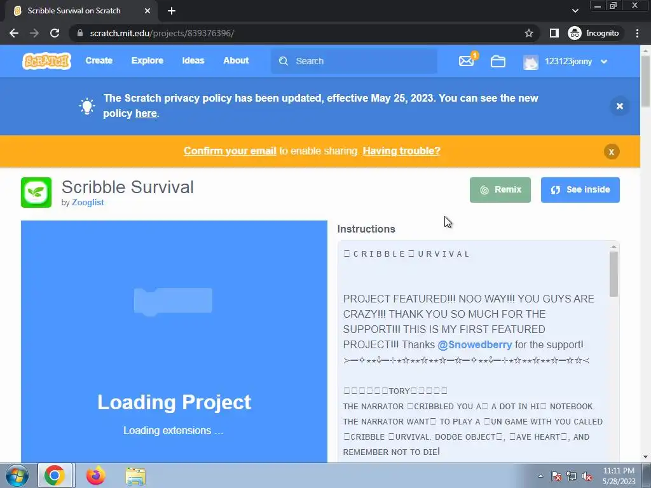Click the site lock padlock icon
This screenshot has height=488, width=651.
tap(79, 33)
